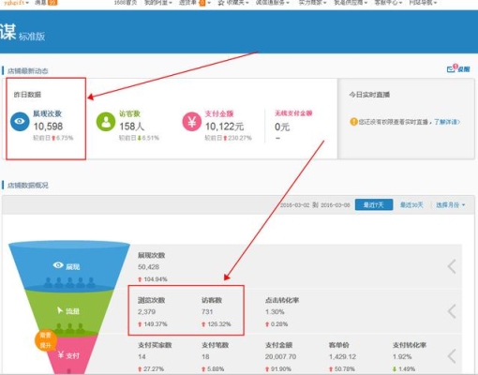Click the 昨日数据 label

pos(27,95)
